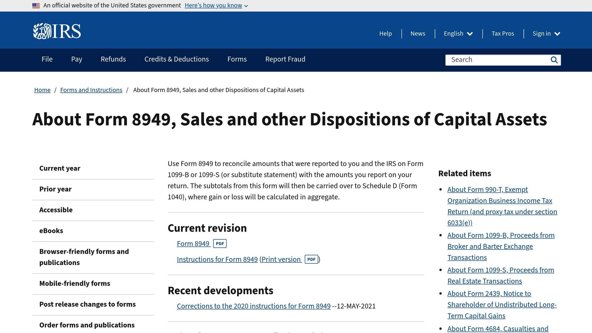The height and width of the screenshot is (333, 592).
Task: Open the Form 8949 PDF badge
Action: [x=220, y=244]
